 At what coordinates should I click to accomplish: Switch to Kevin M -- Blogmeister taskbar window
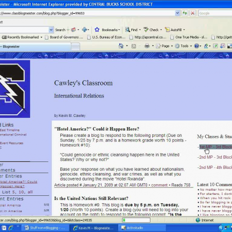pyautogui.click(x=93, y=228)
